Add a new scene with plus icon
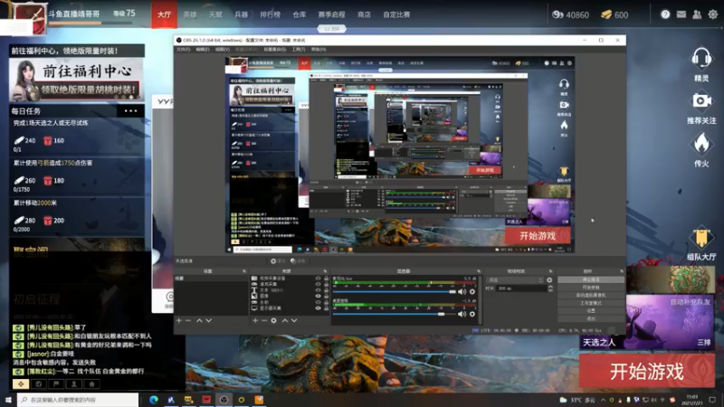This screenshot has height=407, width=724. coord(178,320)
